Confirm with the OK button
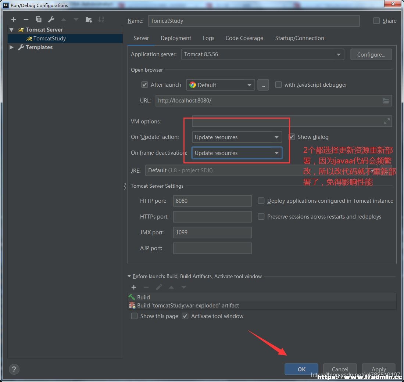Viewport: 404px width, 382px height. point(301,369)
